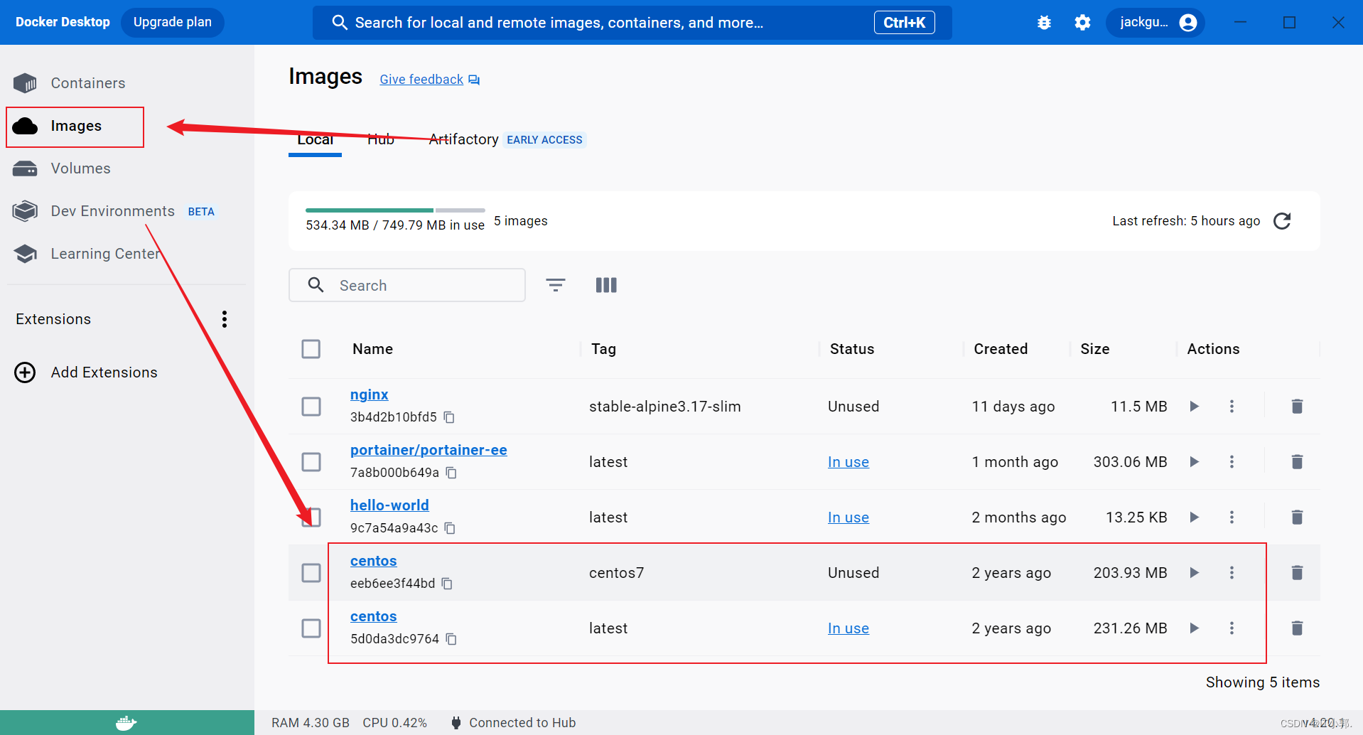Refresh the images list

point(1282,221)
